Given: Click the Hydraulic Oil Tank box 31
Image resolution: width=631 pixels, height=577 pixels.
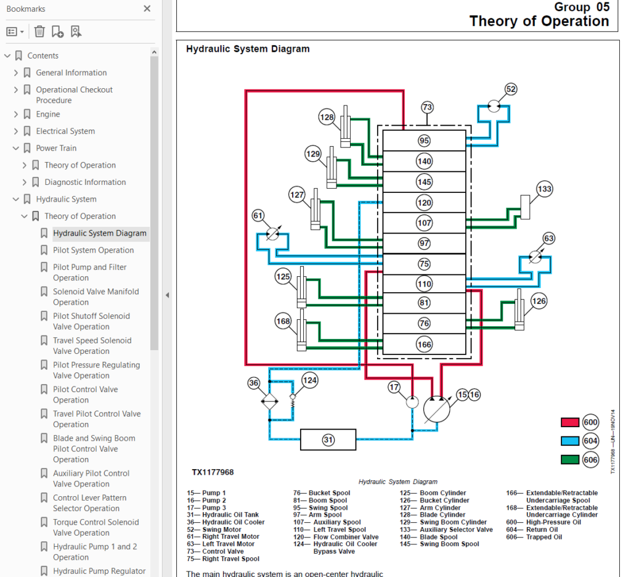Looking at the screenshot, I should tap(328, 440).
